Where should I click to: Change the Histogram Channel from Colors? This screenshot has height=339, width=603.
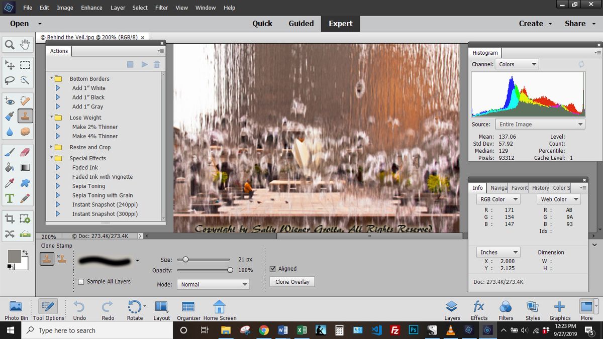tap(517, 64)
